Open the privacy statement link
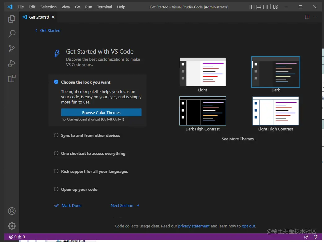Viewport: 324px width, 242px height. tap(194, 226)
